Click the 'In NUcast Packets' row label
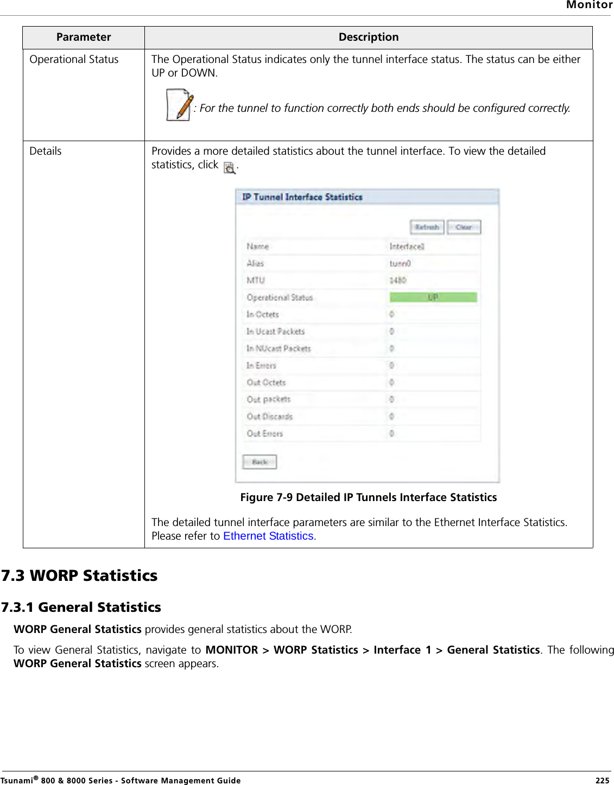 point(278,349)
